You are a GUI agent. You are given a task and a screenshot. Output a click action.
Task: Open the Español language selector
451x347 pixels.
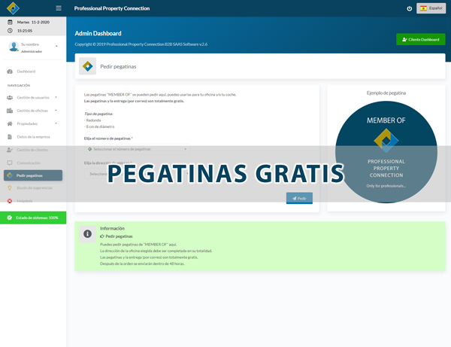[431, 8]
